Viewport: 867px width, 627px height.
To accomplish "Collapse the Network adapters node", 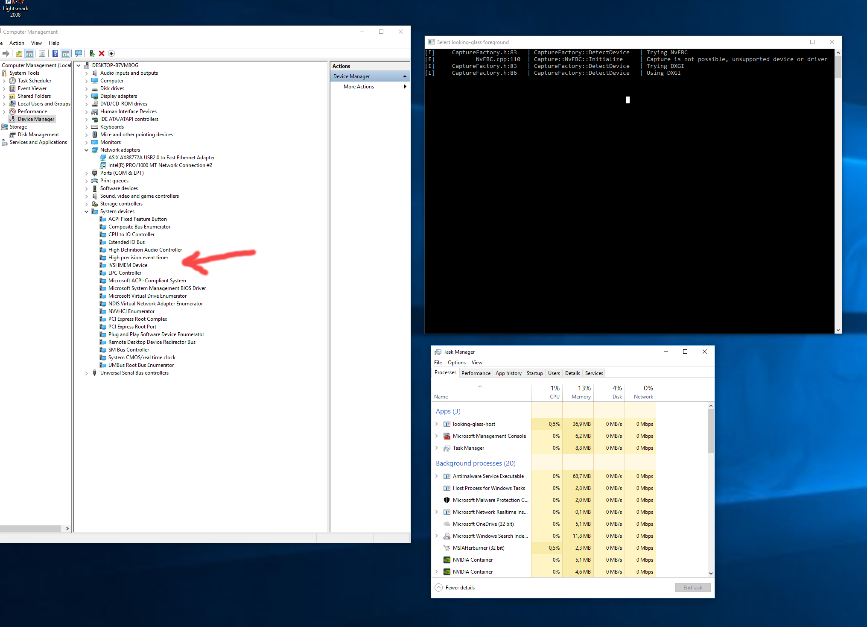I will pyautogui.click(x=87, y=150).
